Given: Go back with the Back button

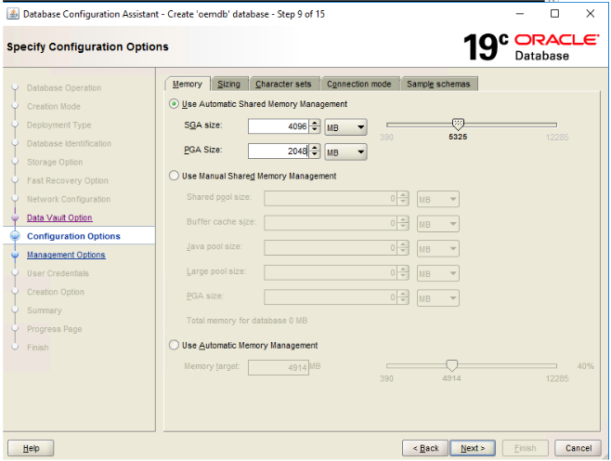Looking at the screenshot, I should (x=425, y=448).
